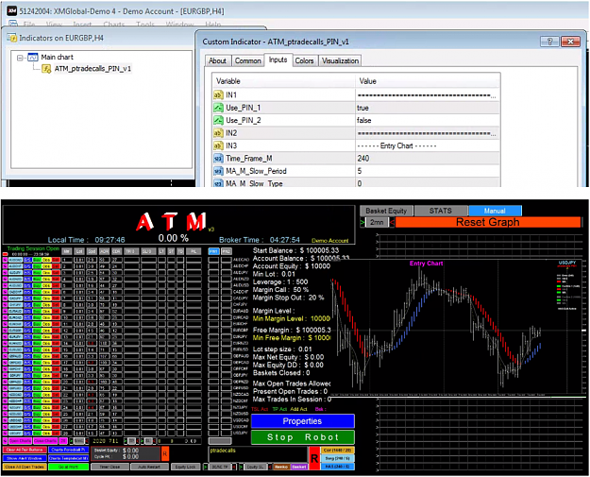This screenshot has height=477, width=590.
Task: Click the Use_PIN_2 boolean variable icon
Action: coord(218,121)
